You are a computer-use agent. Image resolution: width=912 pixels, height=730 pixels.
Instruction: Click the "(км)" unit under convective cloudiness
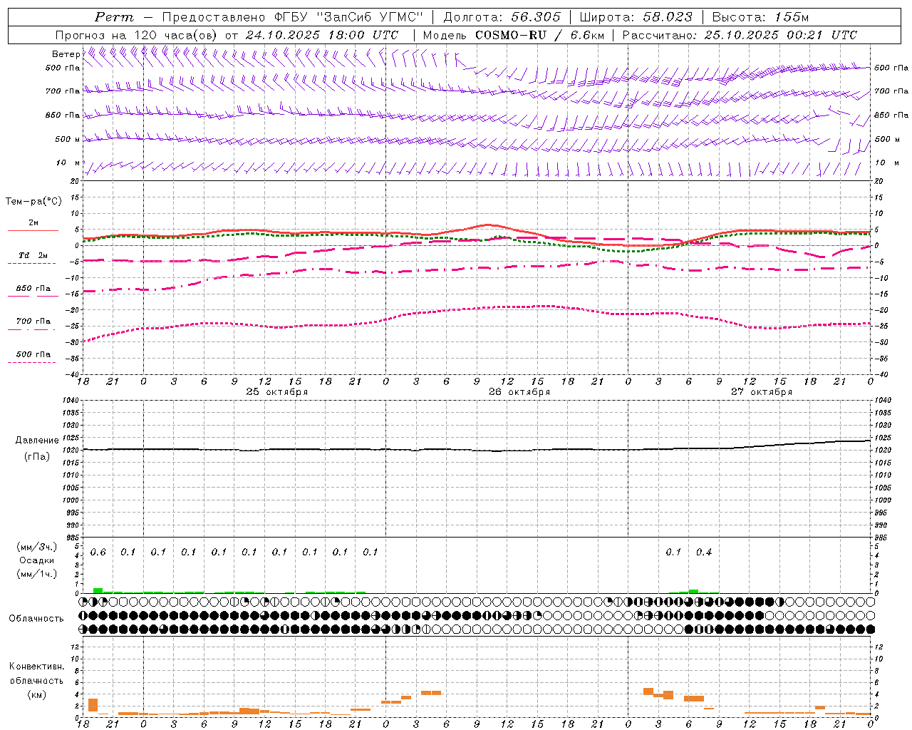pos(37,694)
